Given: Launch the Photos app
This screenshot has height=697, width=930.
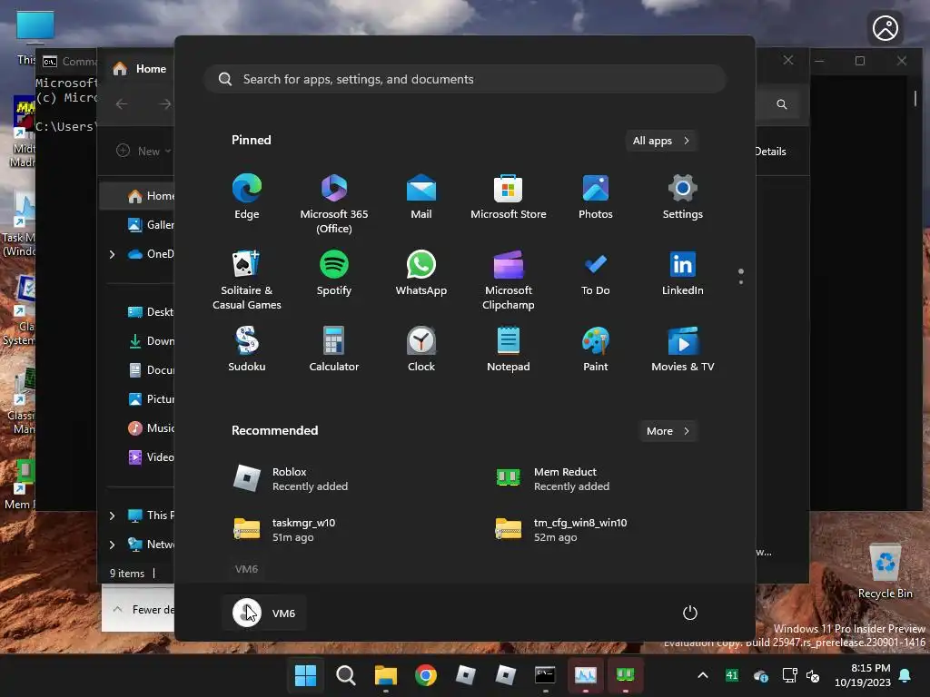Looking at the screenshot, I should 596,197.
